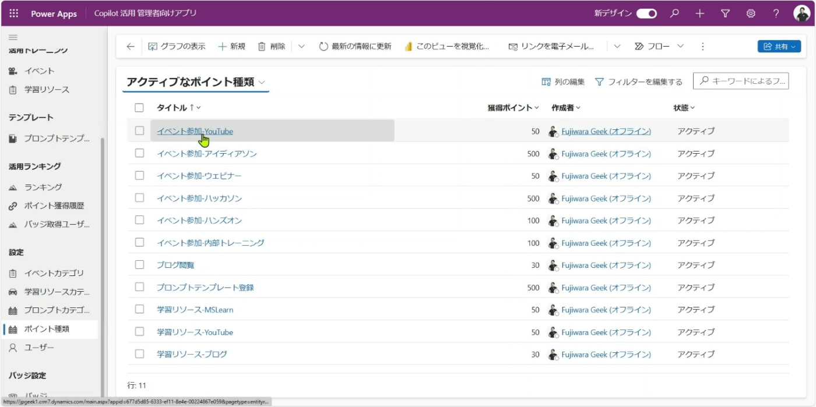Check the イベント参加-ウェビナー row checkbox
This screenshot has width=816, height=407.
(139, 175)
